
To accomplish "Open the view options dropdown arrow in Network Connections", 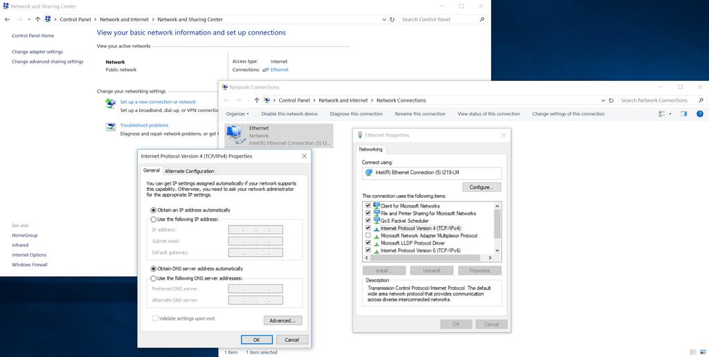I will (x=670, y=114).
